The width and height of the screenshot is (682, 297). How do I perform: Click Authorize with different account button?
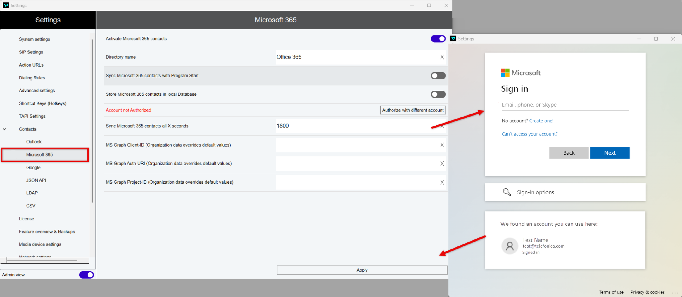click(x=413, y=110)
